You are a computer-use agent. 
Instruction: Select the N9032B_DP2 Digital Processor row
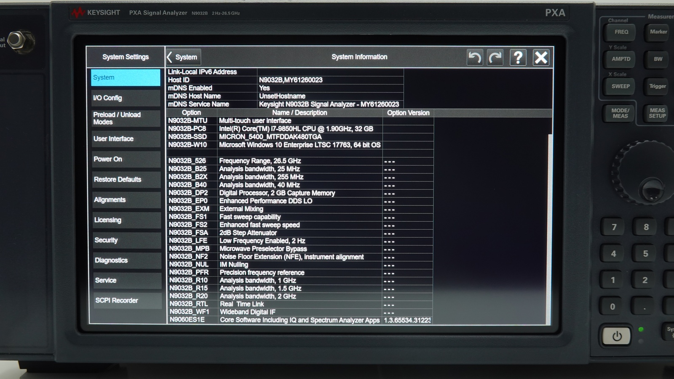point(300,193)
